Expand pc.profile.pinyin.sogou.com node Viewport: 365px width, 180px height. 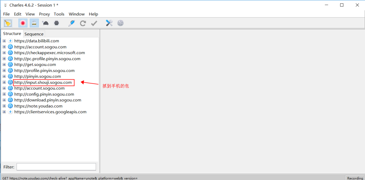click(x=4, y=59)
